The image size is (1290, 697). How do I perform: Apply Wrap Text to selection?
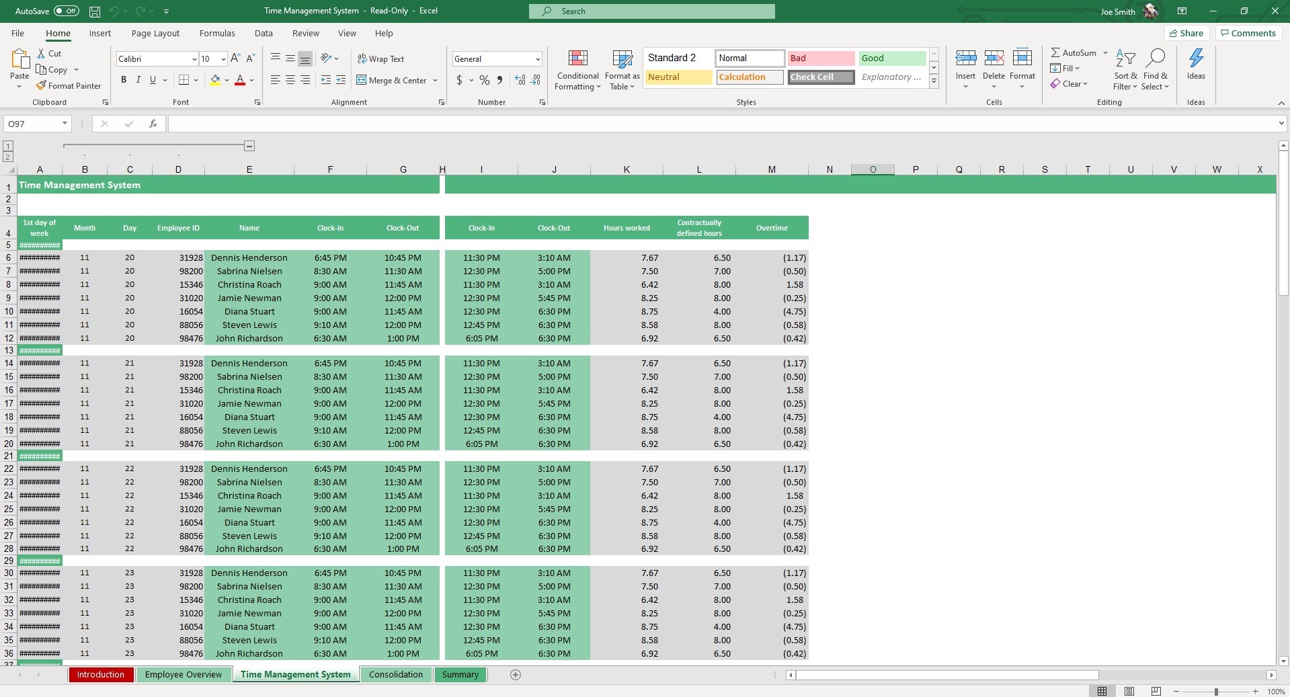tap(381, 58)
